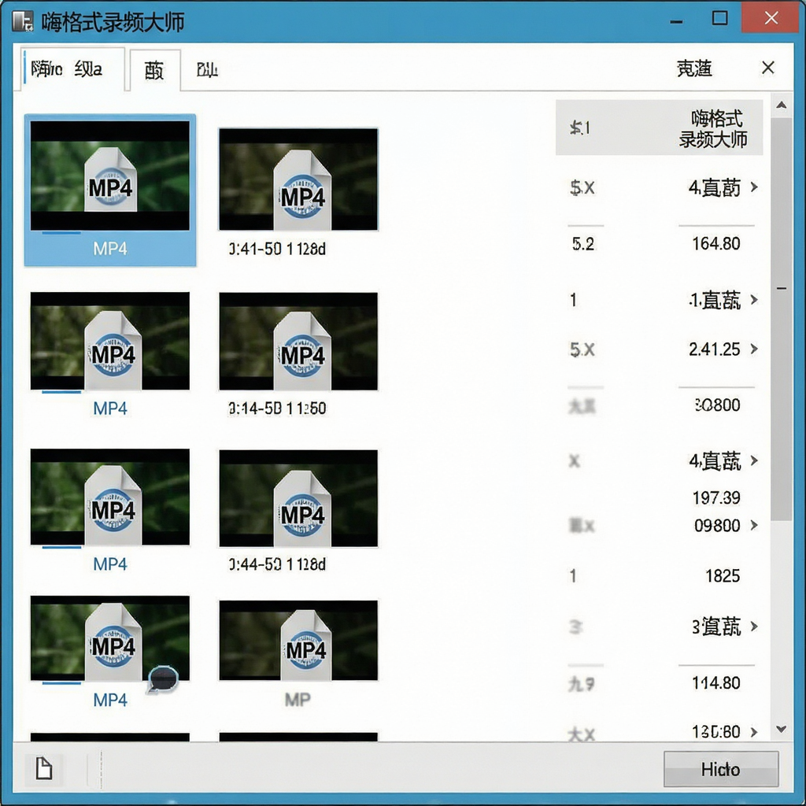Viewport: 806px width, 806px height.
Task: Select the 嗨格式 录频大师 header row in side panel
Action: (659, 128)
